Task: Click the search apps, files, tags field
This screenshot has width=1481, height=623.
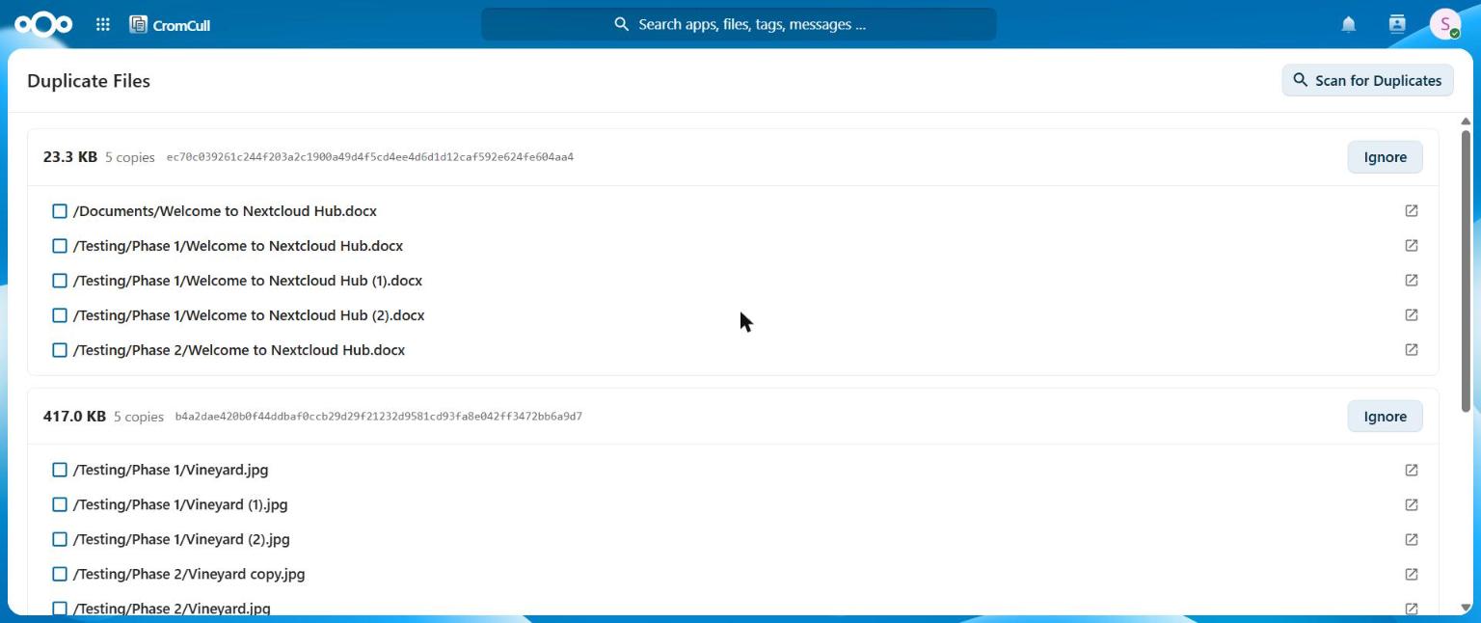Action: [739, 24]
